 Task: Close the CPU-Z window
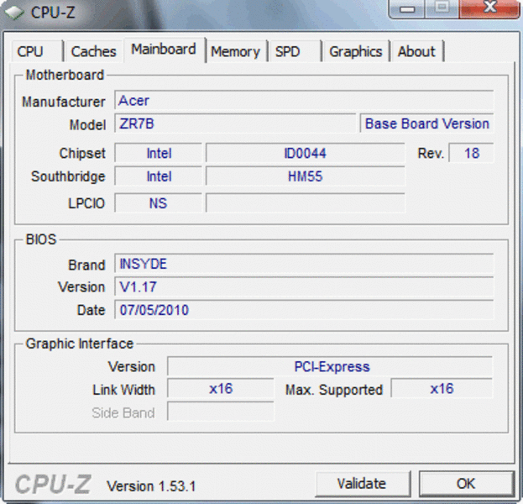tap(489, 9)
